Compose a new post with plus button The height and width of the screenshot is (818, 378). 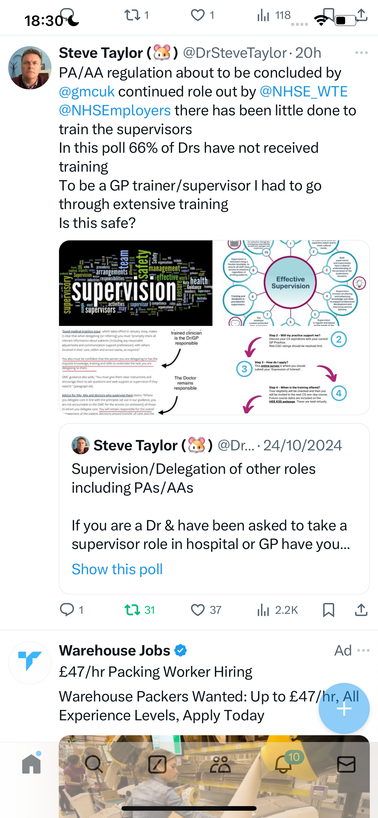point(344,708)
